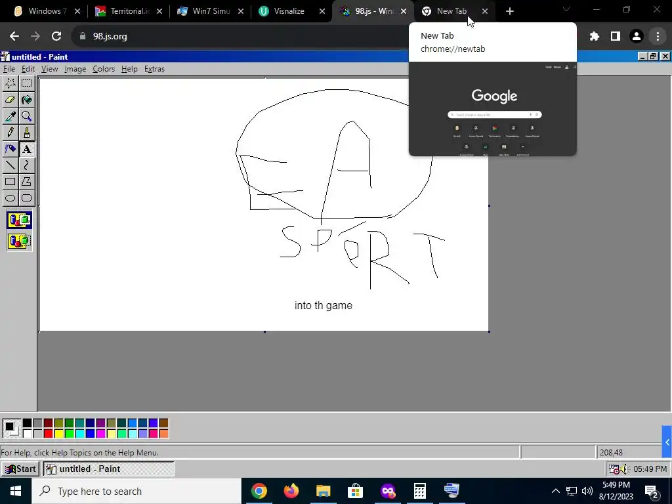The height and width of the screenshot is (504, 672).
Task: Expand the blue side arrow handle at right edge
Action: (x=667, y=442)
